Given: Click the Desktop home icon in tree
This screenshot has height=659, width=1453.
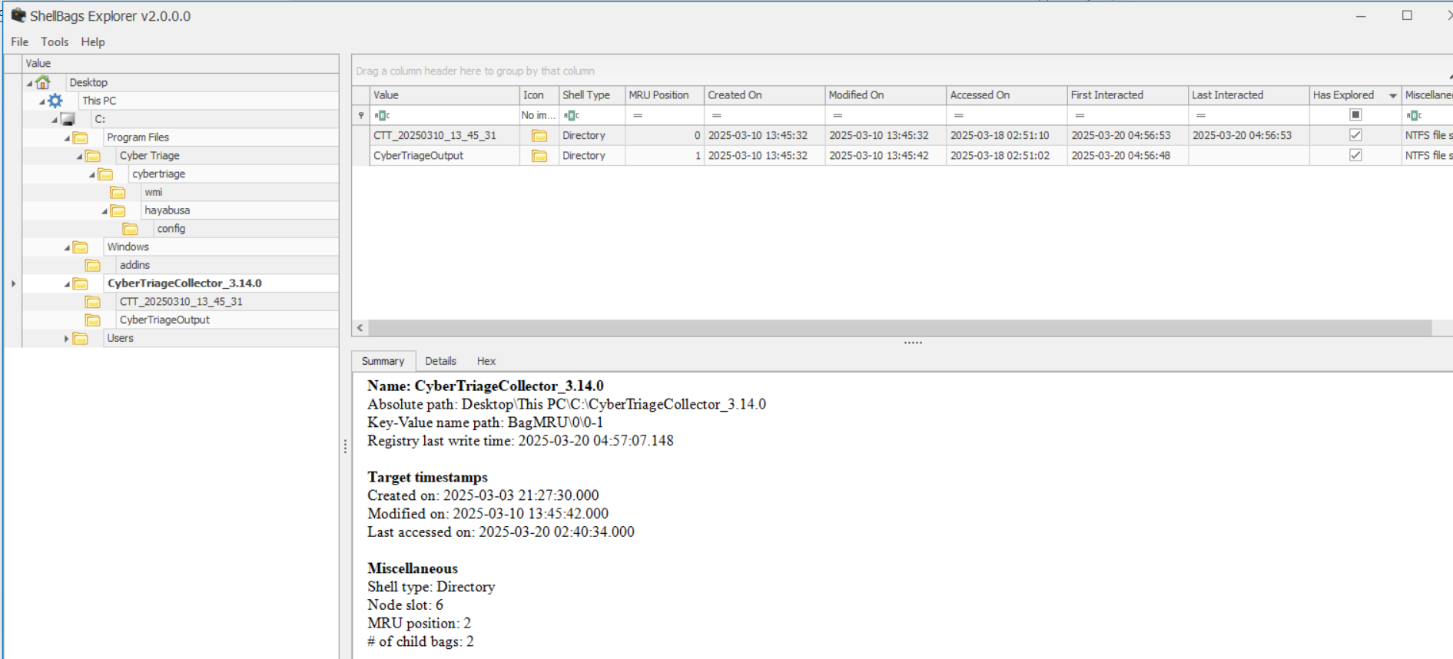Looking at the screenshot, I should click(43, 82).
